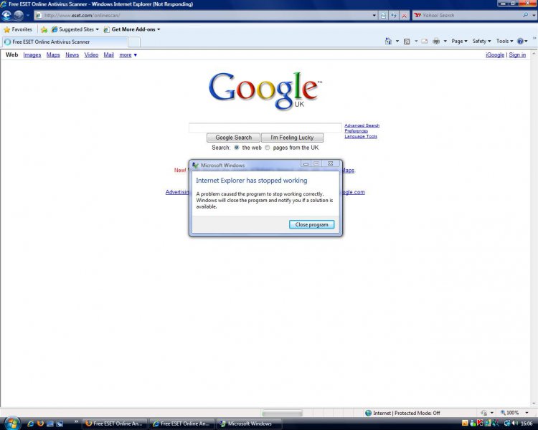This screenshot has height=430, width=538.
Task: Follow the News link on Google
Action: click(72, 55)
